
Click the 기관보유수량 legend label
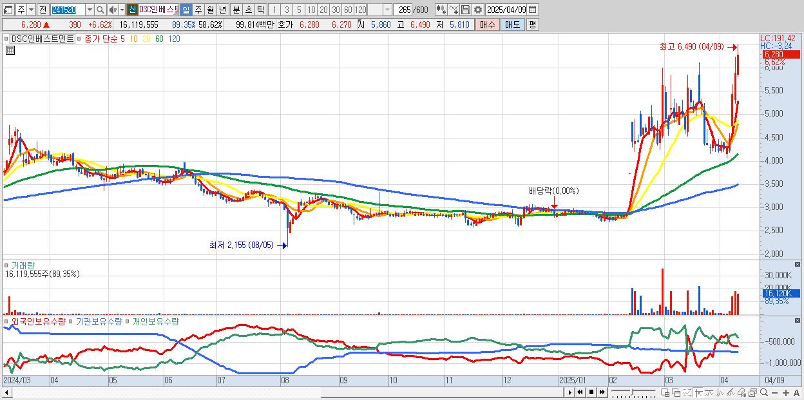tap(99, 321)
